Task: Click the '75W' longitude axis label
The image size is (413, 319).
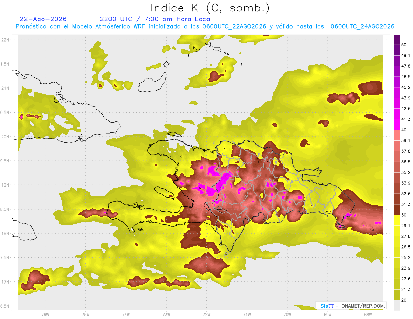Action: click(86, 315)
